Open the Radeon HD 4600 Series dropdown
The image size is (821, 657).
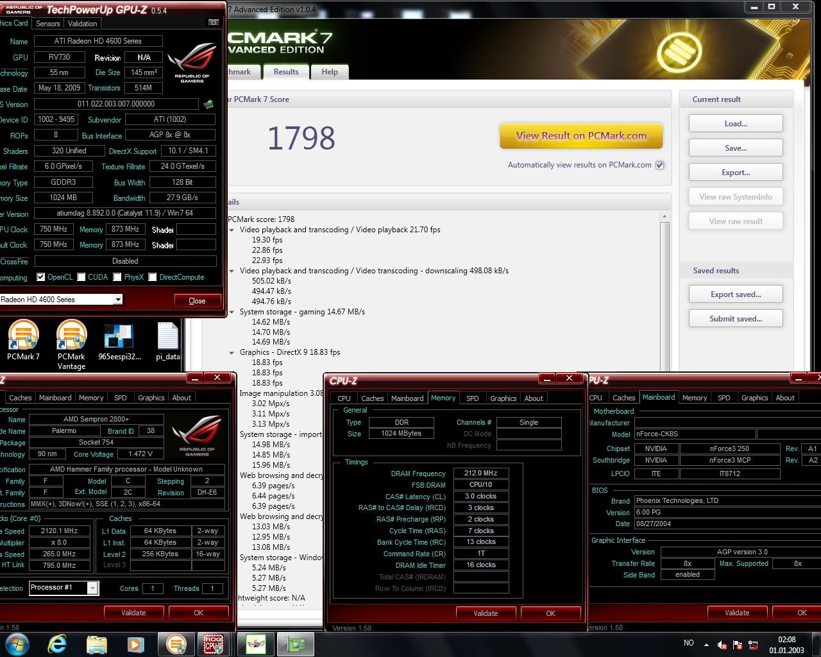118,300
